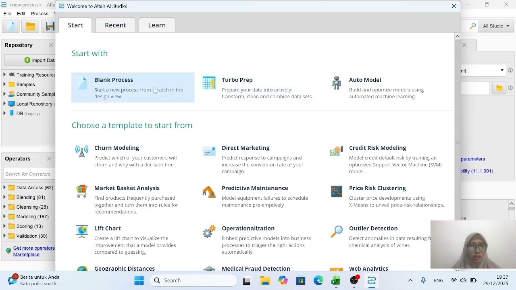
Task: Click the info icon beside the parameter dropdown
Action: [x=510, y=70]
